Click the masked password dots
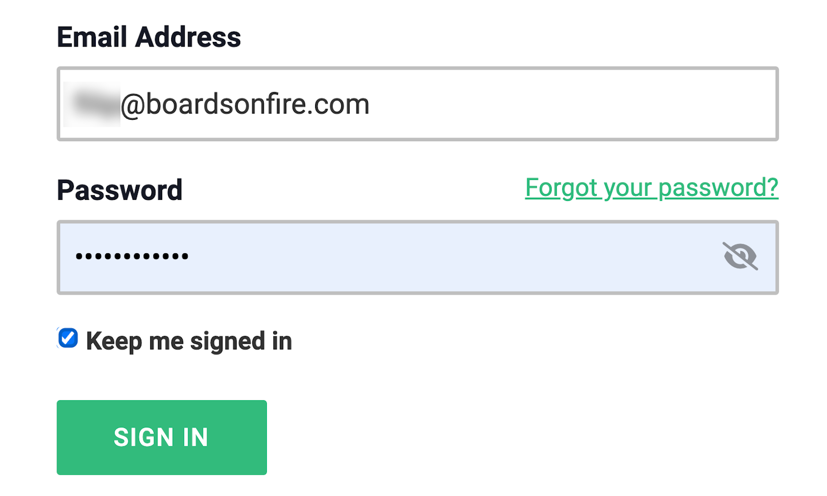Screen dimensions: 827x496 click(132, 256)
